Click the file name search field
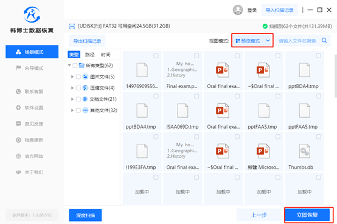Screen dimensions: 337x224 point(297,41)
